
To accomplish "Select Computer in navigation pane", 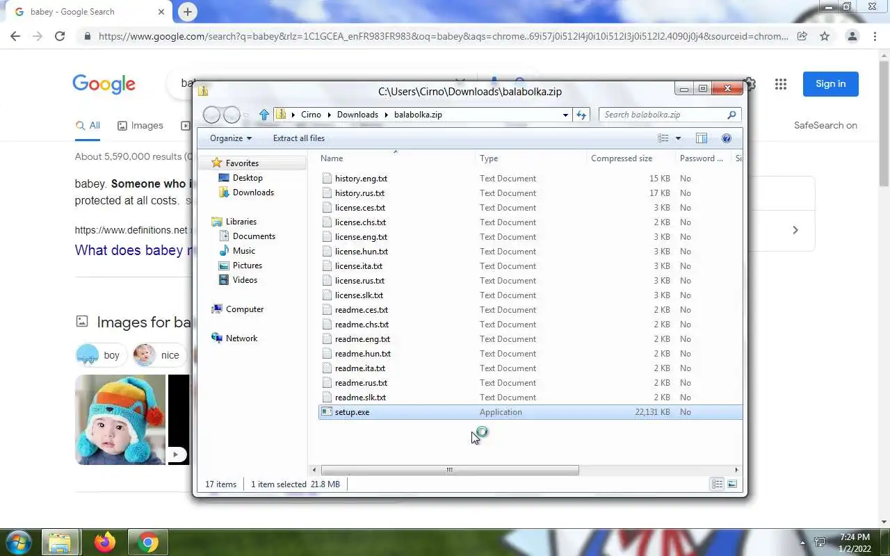I will 245,309.
